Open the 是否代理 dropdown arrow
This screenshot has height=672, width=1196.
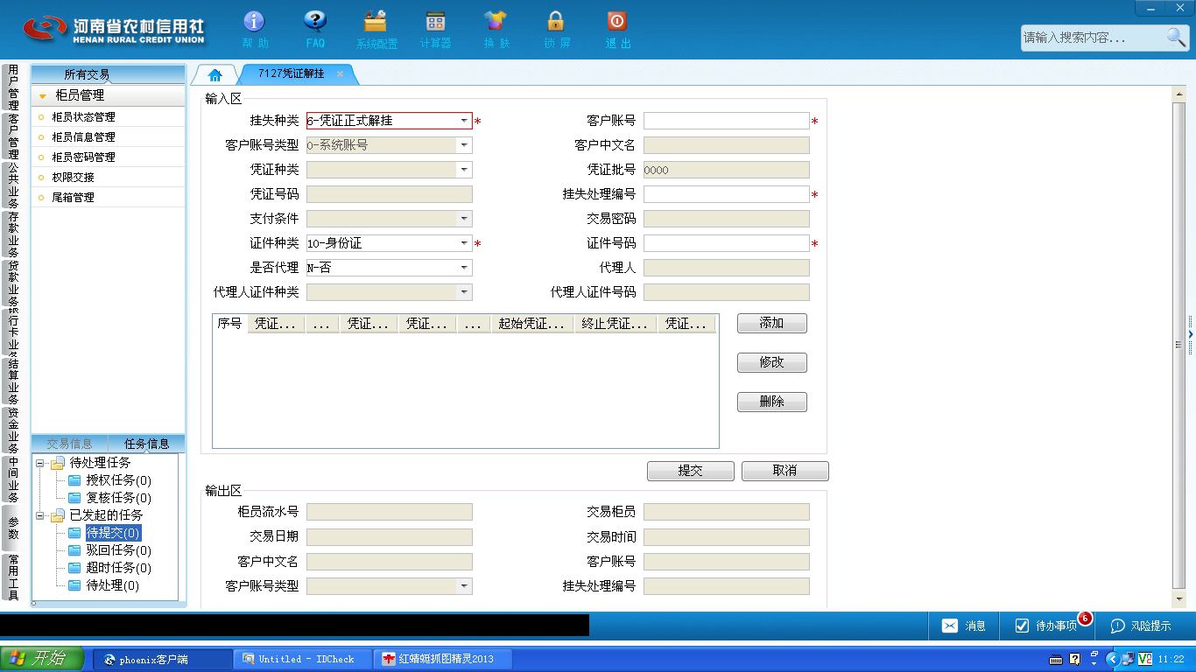tap(464, 268)
